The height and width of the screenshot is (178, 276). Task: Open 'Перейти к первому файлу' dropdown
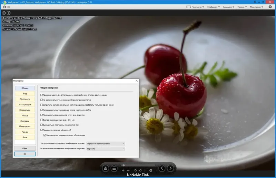tap(106, 143)
